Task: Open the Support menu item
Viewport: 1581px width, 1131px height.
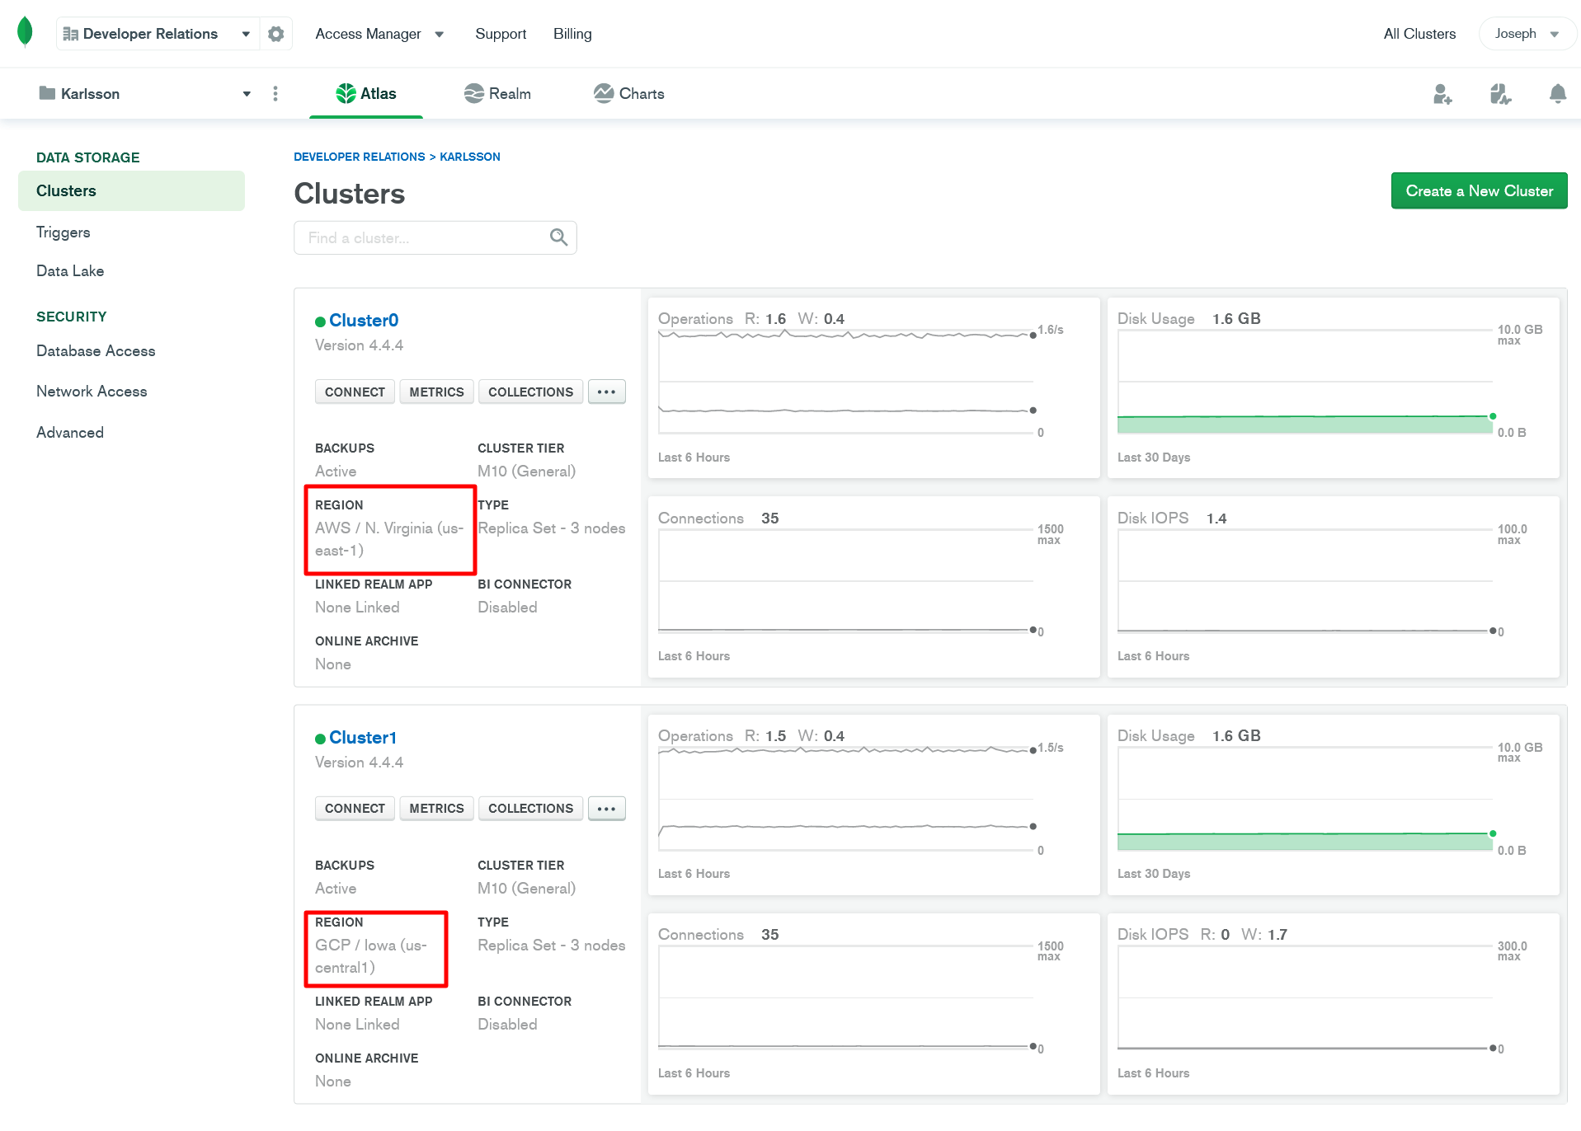Action: pos(501,34)
